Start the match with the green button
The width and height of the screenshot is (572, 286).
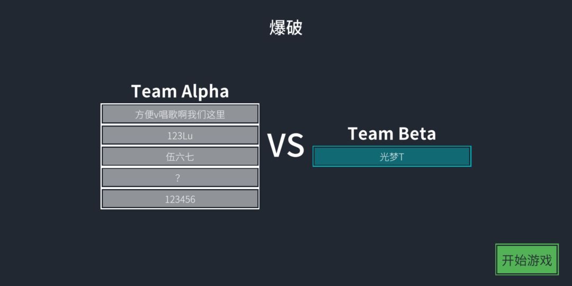point(527,260)
